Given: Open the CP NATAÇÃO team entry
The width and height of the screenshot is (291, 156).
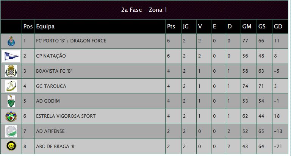Looking at the screenshot, I should tap(51, 56).
